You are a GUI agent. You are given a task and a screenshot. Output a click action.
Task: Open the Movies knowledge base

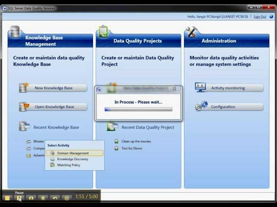point(39,141)
